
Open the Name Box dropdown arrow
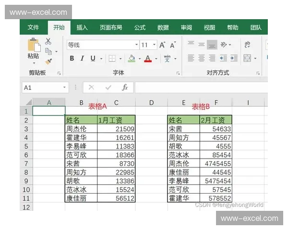(x=64, y=87)
